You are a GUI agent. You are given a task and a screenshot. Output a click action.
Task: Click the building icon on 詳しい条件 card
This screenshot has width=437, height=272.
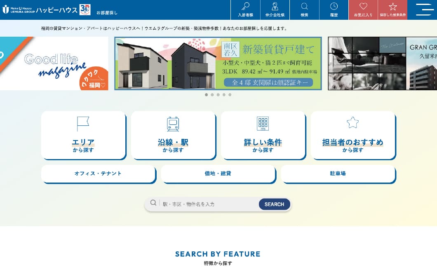[x=263, y=124]
